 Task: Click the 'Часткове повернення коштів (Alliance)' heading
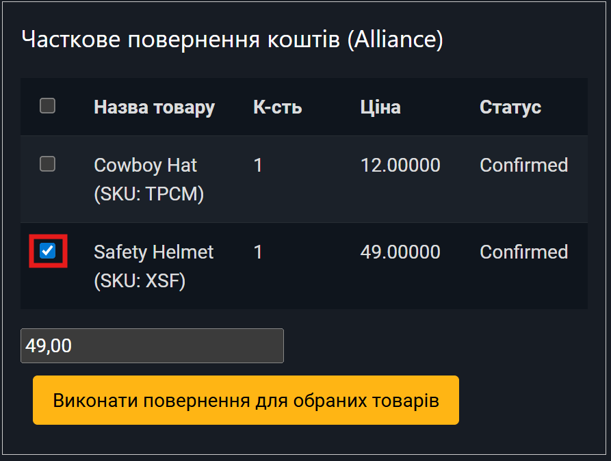(233, 39)
